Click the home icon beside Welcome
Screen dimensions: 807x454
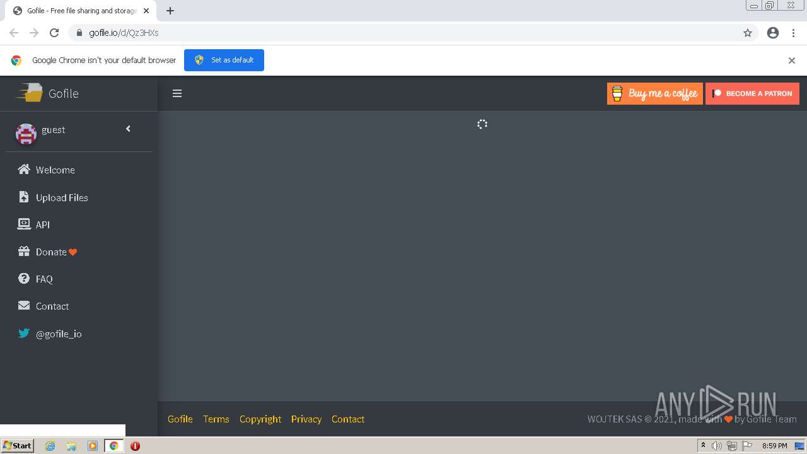coord(24,169)
